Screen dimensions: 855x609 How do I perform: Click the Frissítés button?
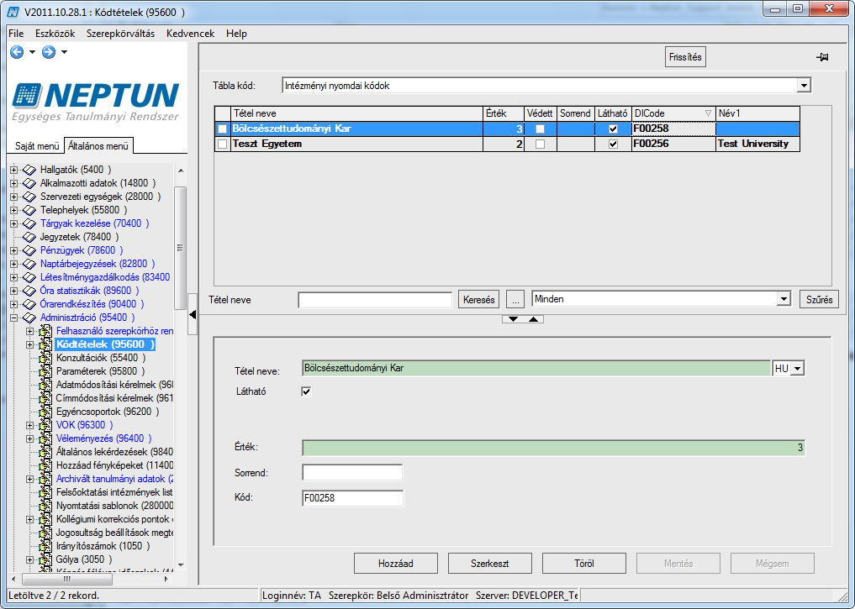pyautogui.click(x=685, y=56)
